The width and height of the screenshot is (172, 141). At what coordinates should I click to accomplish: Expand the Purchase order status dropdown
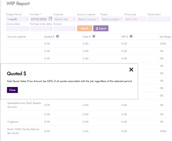(x=41, y=28)
